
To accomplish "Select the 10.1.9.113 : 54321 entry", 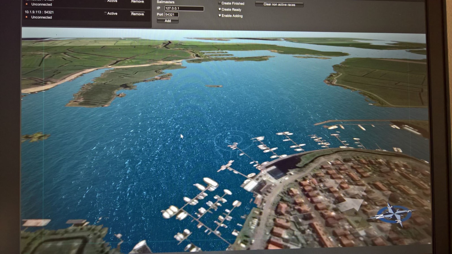I will pyautogui.click(x=39, y=12).
